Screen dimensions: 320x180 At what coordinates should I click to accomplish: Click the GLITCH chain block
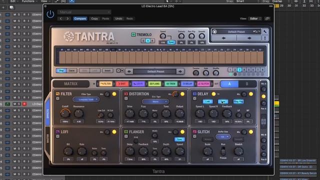click(x=203, y=84)
